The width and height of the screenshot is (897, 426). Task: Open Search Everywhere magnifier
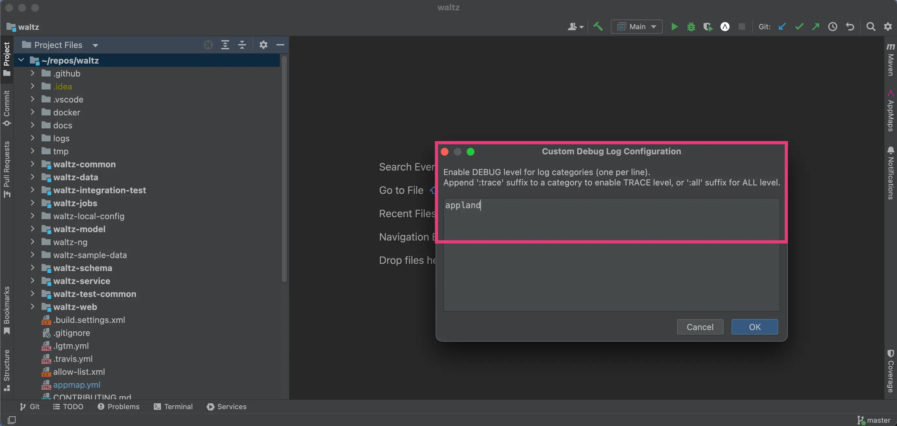(870, 27)
